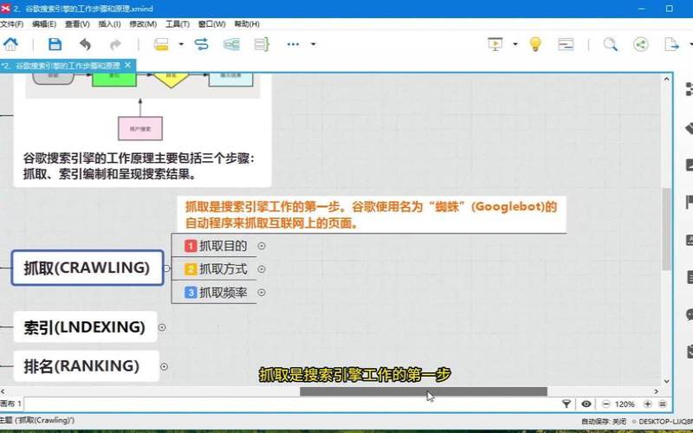Undo the last action
Image resolution: width=693 pixels, height=433 pixels.
click(x=85, y=44)
